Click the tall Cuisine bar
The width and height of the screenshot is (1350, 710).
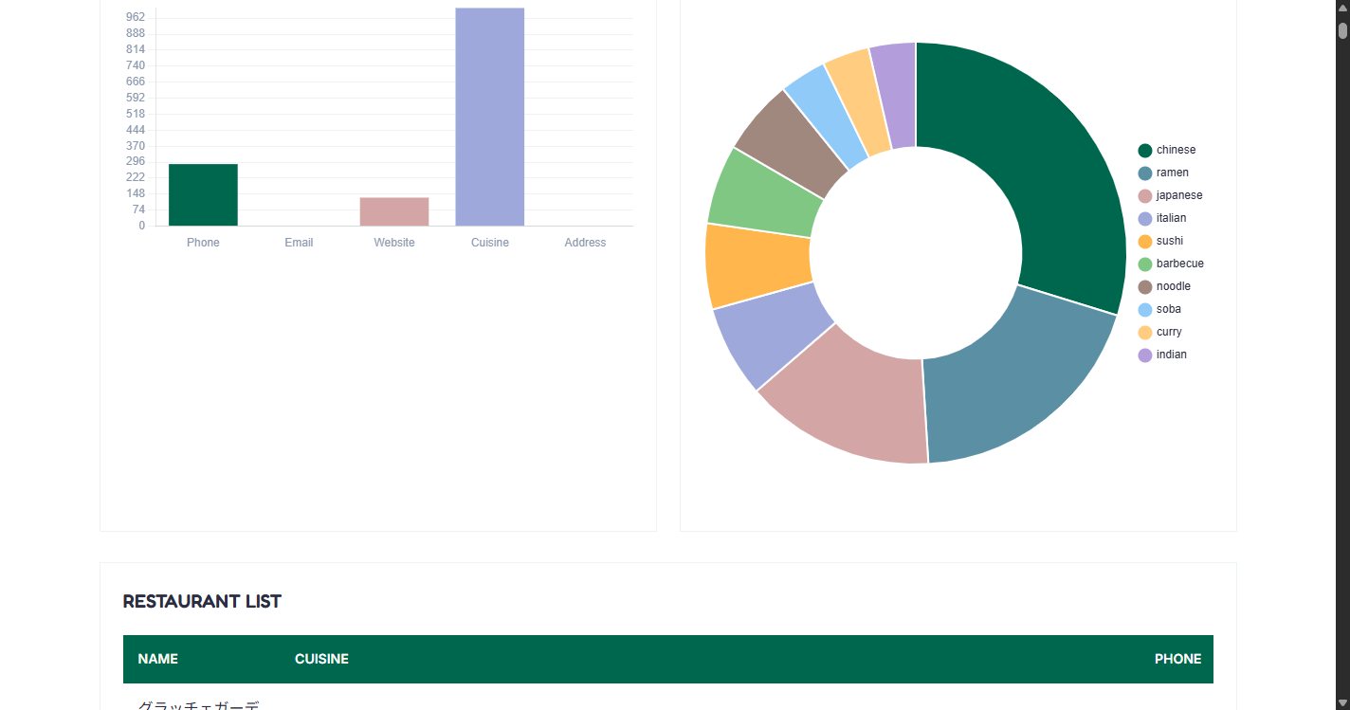pos(490,117)
